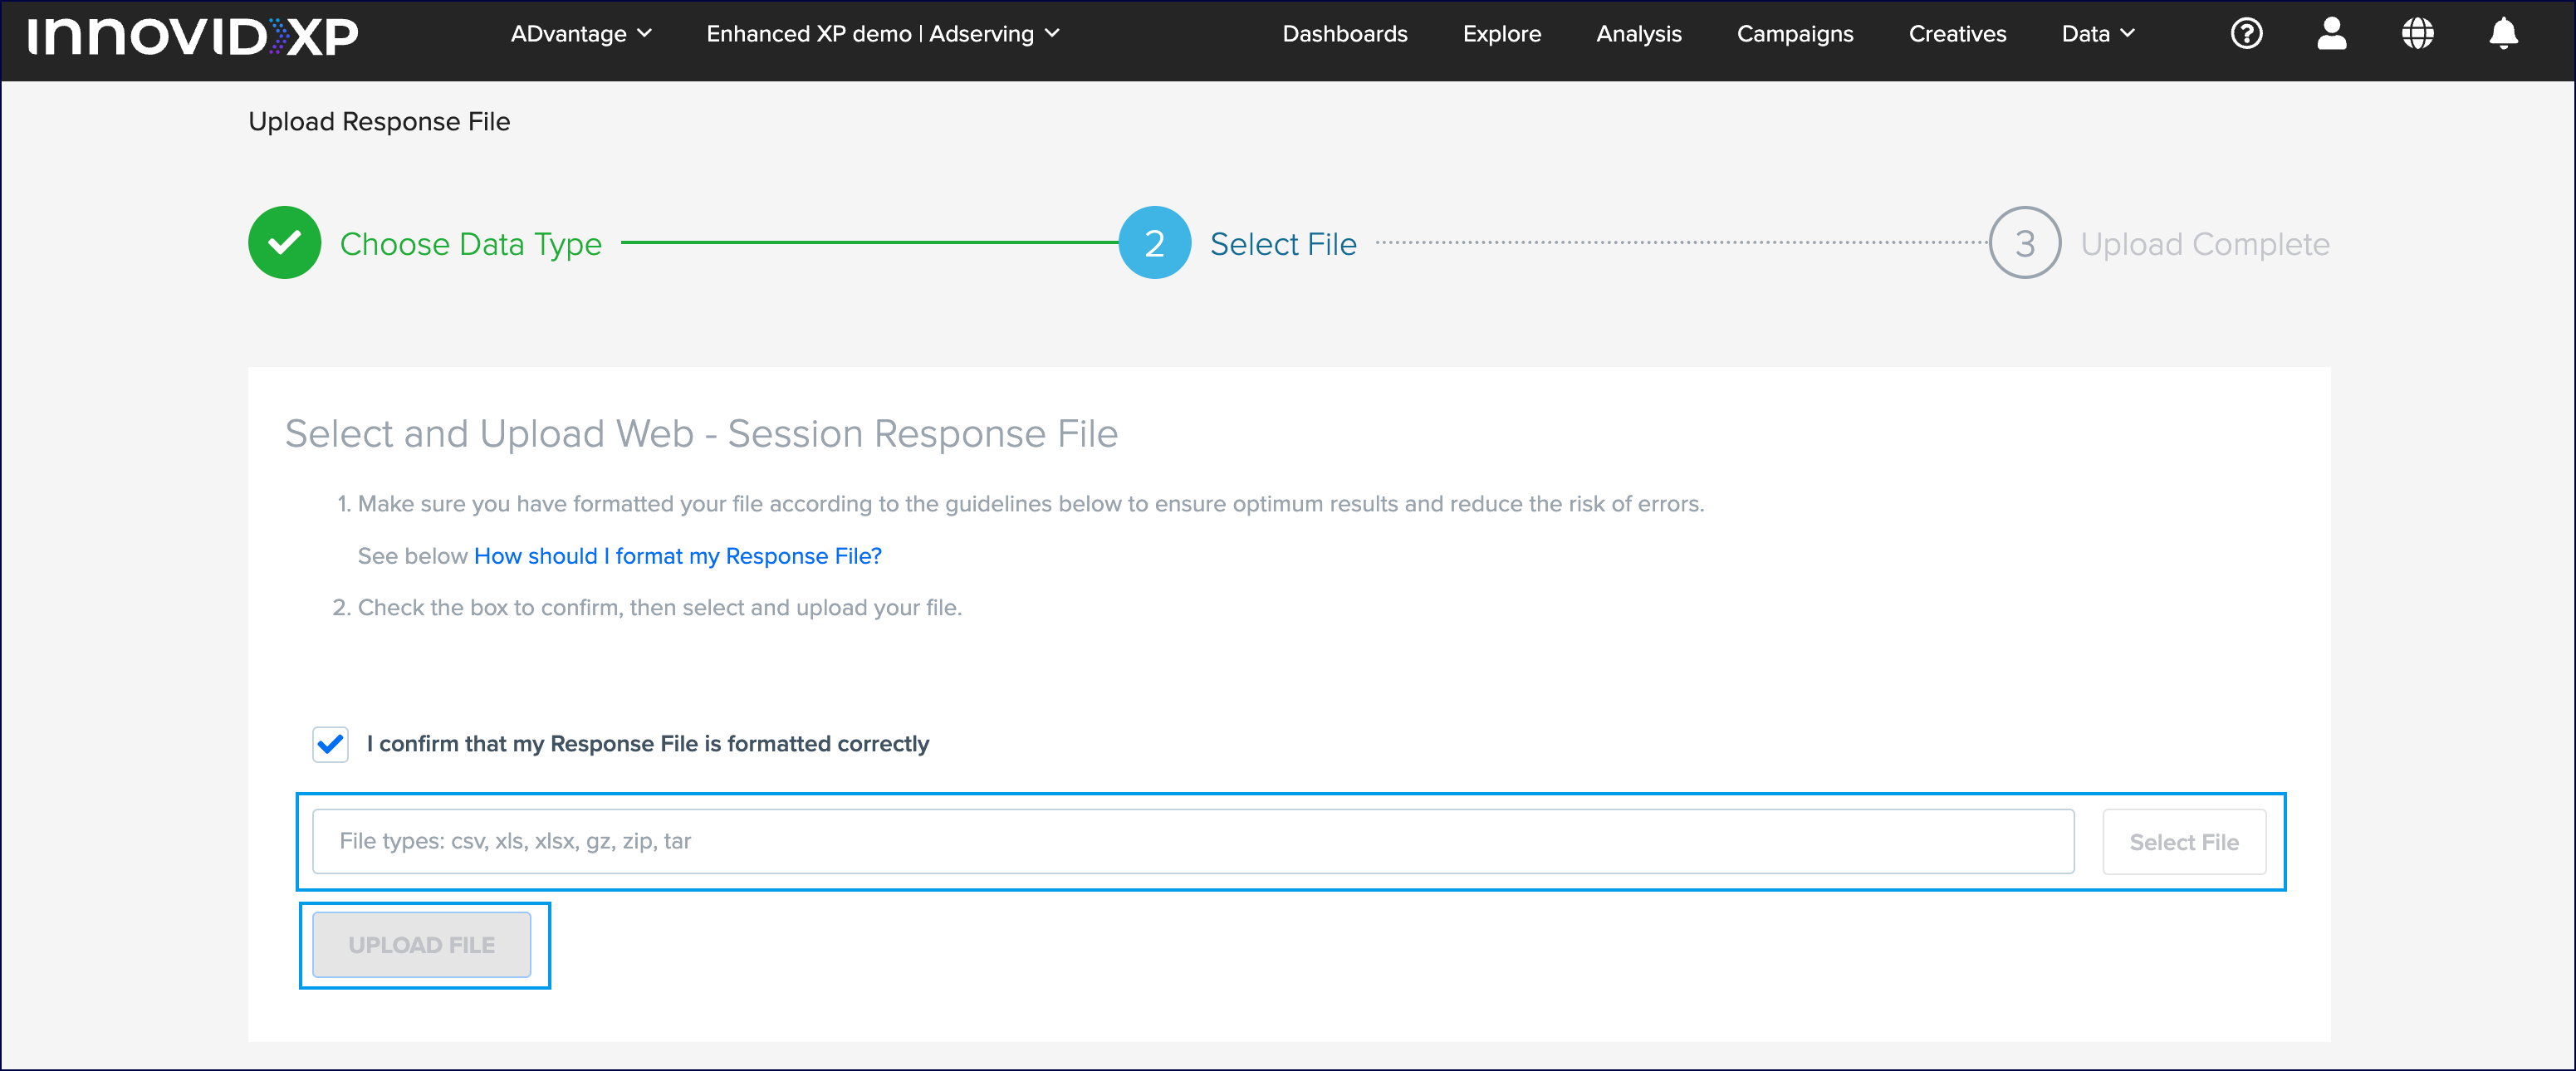Open How should I format my Response File link
The image size is (2576, 1071).
pos(677,556)
